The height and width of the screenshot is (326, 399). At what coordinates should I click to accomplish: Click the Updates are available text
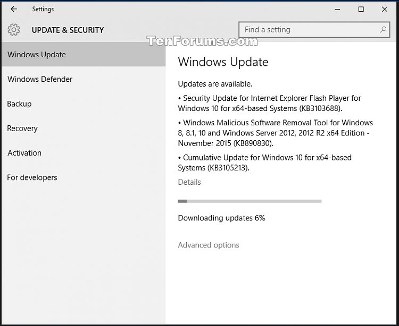tap(215, 84)
